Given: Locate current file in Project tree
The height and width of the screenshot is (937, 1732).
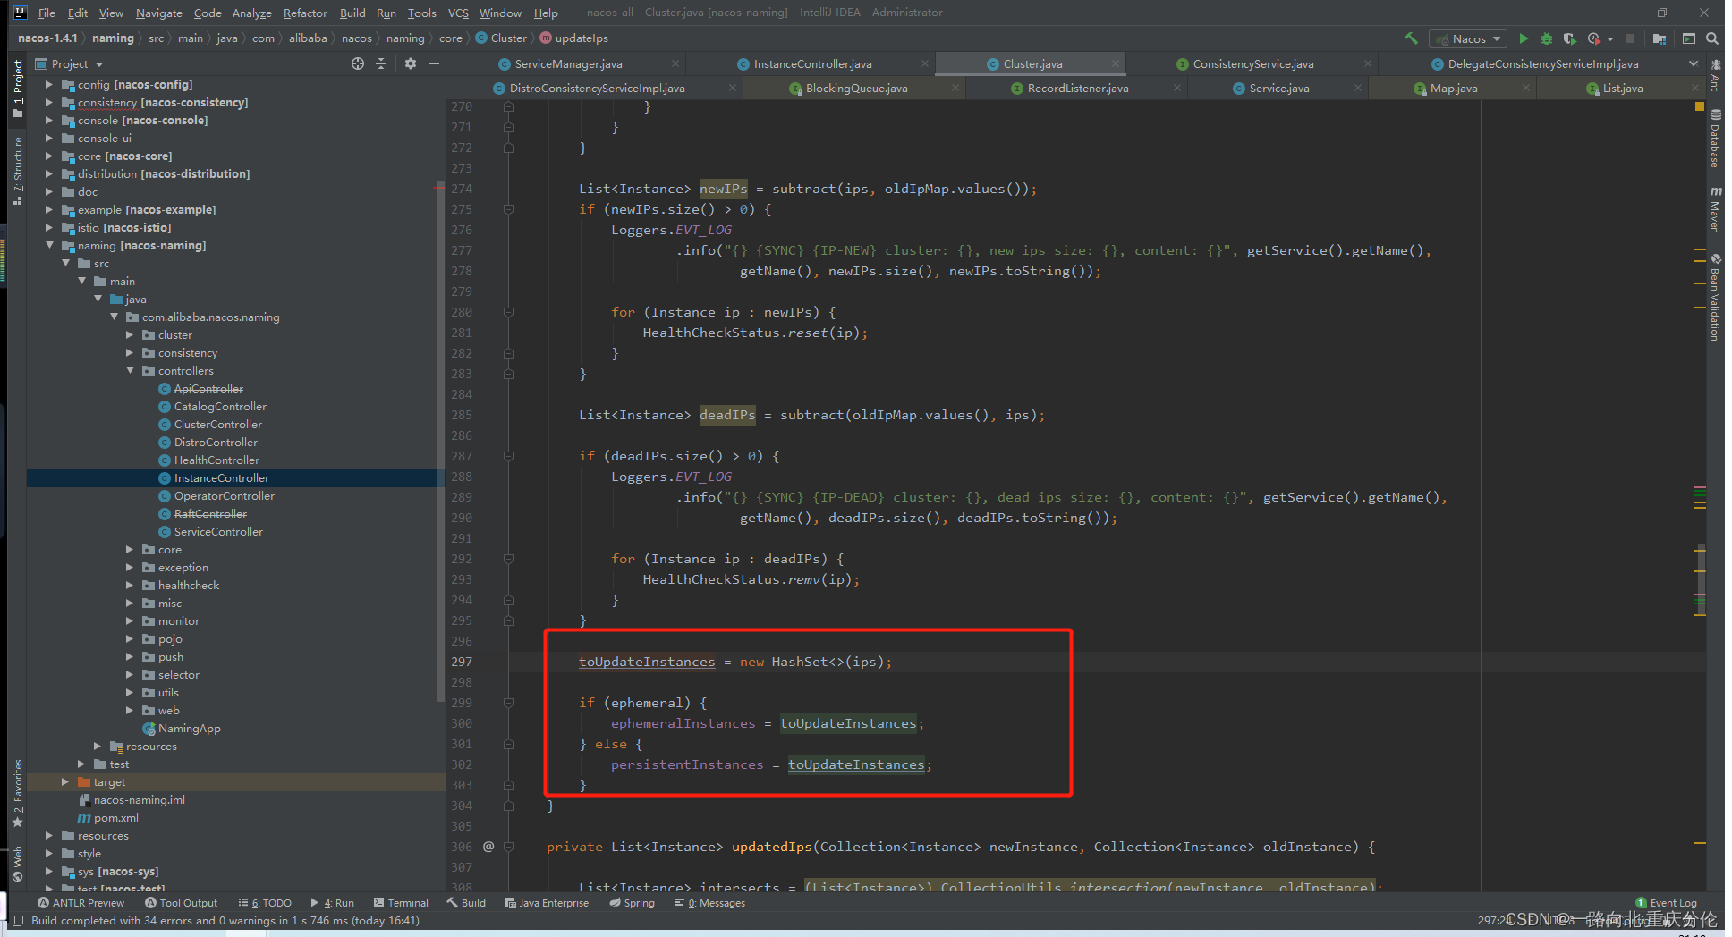Looking at the screenshot, I should [x=358, y=63].
